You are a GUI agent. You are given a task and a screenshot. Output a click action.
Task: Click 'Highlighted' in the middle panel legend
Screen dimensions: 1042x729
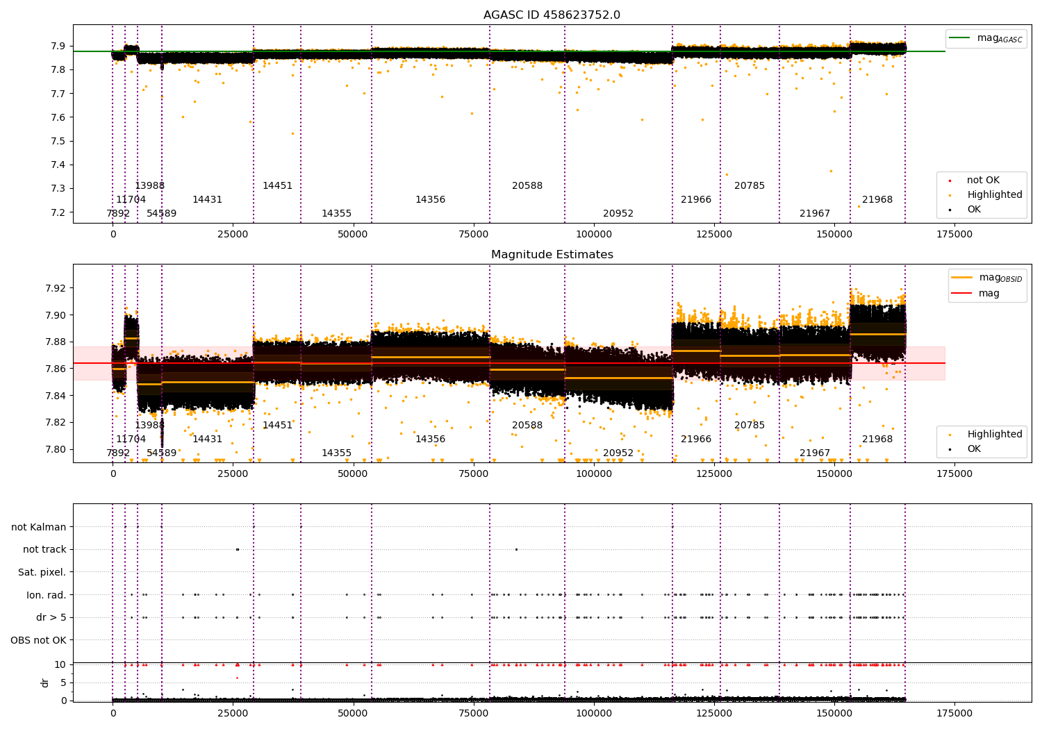click(987, 435)
